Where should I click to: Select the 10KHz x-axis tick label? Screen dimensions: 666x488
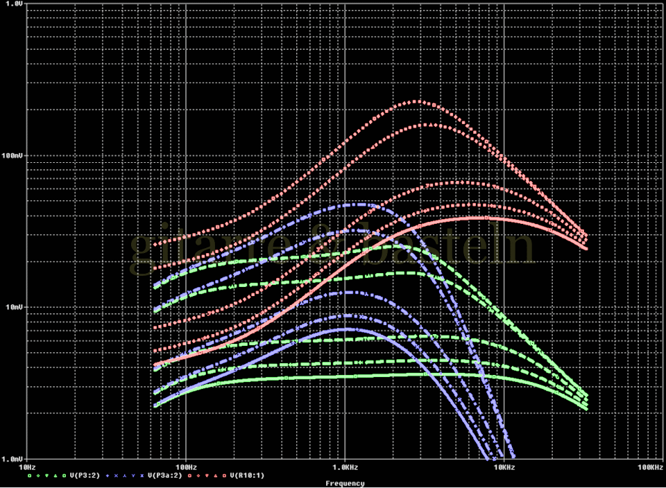(504, 467)
